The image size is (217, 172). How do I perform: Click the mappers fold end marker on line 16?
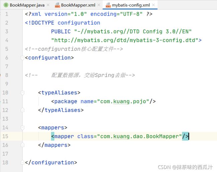coord(22,145)
